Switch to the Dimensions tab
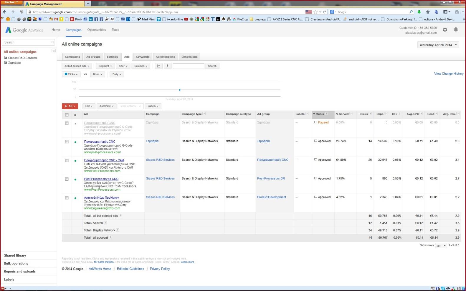The width and height of the screenshot is (466, 291). (x=189, y=57)
